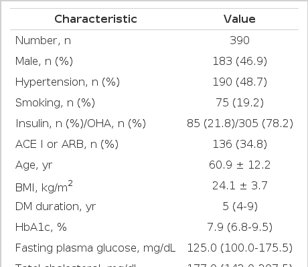308x267 pixels.
Task: Click the 60.9 ± 12.2 value
Action: click(240, 165)
